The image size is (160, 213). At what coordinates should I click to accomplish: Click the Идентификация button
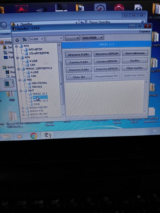135,53
